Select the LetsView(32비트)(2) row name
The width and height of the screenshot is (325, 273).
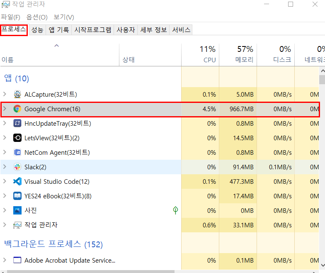pos(52,138)
